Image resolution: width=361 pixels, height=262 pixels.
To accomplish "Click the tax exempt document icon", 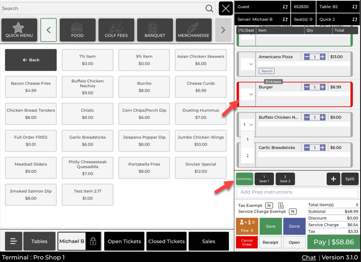I will 281,206.
